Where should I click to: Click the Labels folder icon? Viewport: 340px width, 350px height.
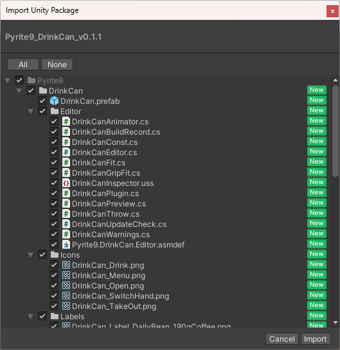[55, 316]
